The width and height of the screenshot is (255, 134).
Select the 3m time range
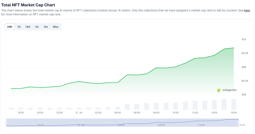(46, 27)
